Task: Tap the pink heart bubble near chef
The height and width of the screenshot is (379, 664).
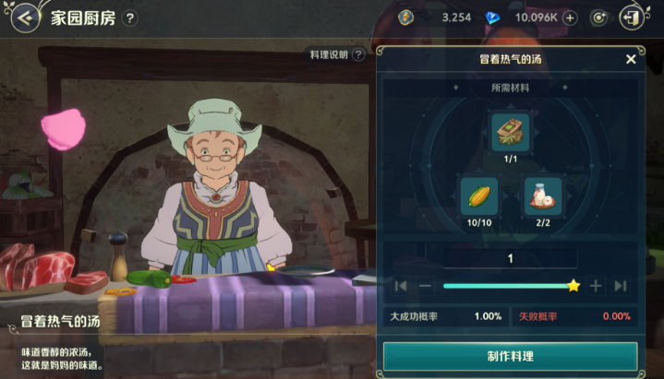Action: (x=64, y=129)
